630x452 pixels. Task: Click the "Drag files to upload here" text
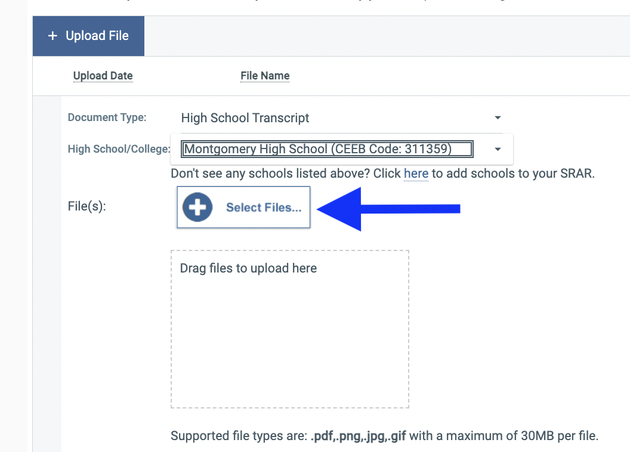[248, 268]
